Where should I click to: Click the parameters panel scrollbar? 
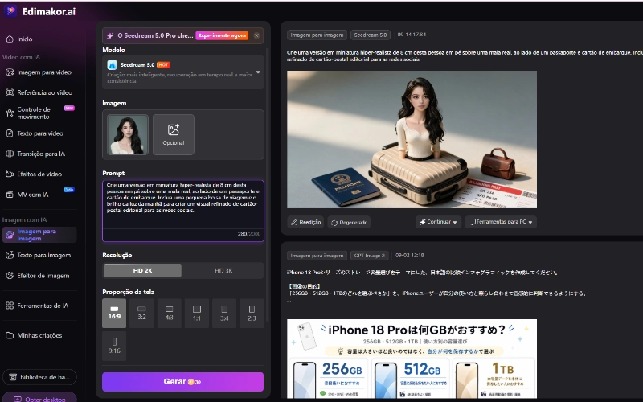click(268, 185)
